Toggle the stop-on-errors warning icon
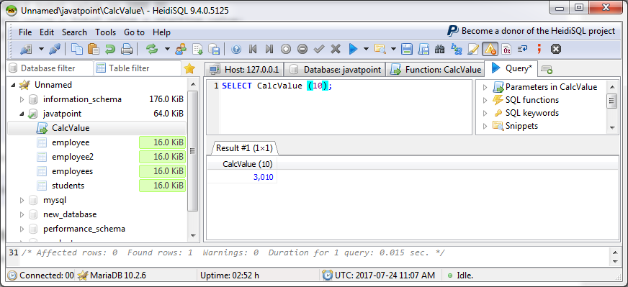 pos(490,49)
